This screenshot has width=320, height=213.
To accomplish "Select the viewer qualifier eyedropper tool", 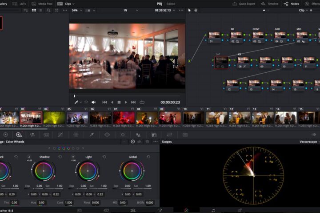I will coord(76,102).
